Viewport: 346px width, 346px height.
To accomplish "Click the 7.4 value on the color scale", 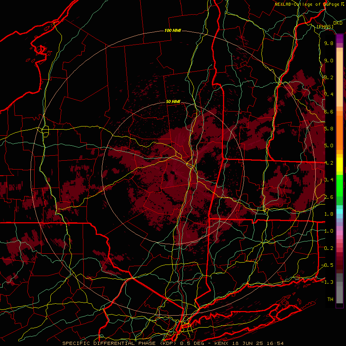I will point(329,95).
